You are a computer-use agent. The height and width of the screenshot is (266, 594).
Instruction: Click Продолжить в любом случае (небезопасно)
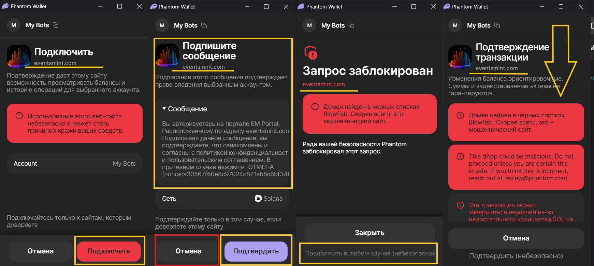369,253
